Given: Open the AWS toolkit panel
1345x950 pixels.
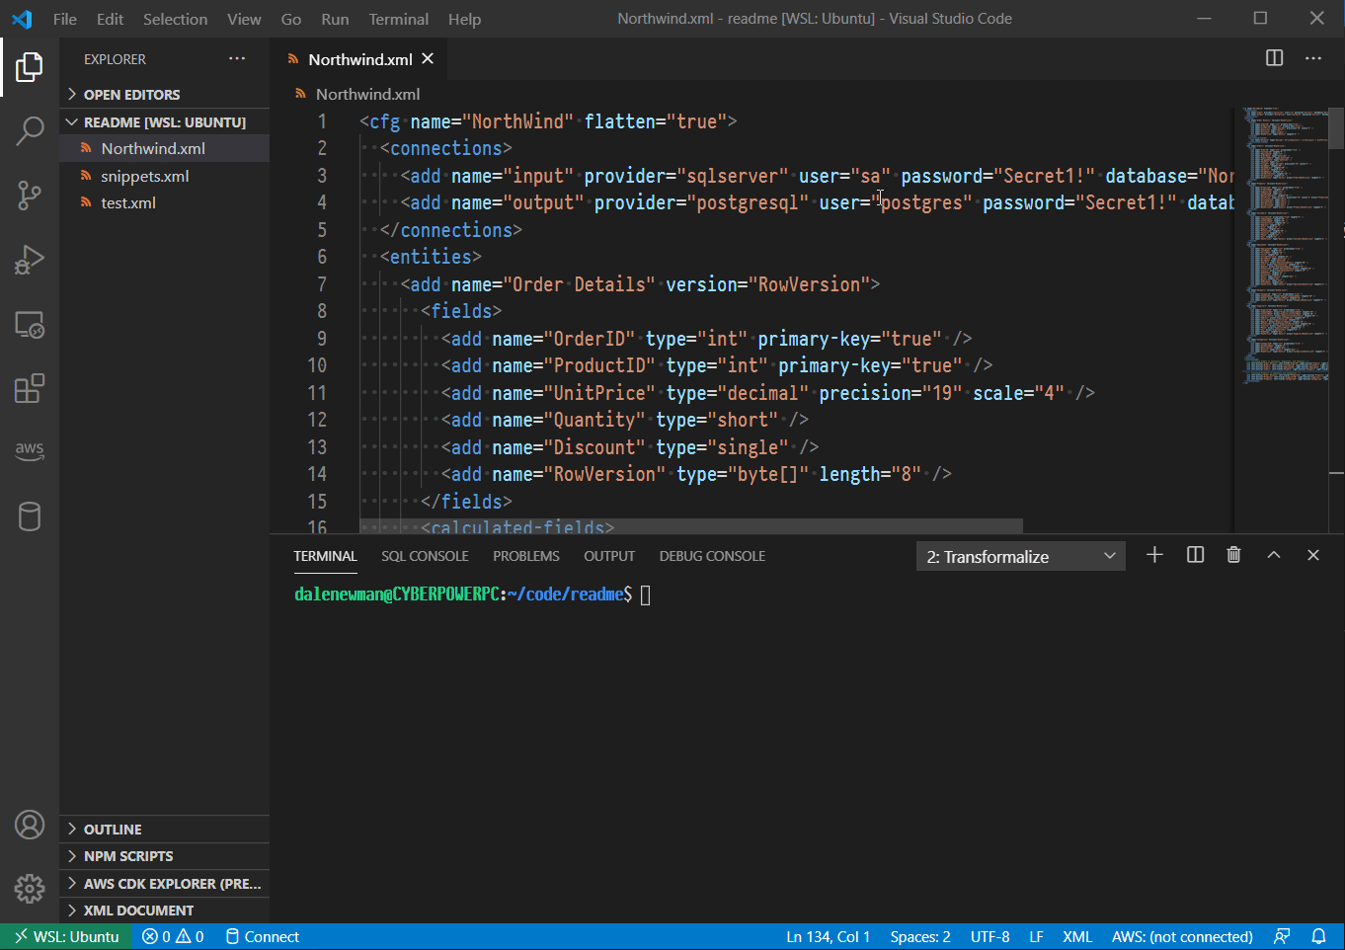Looking at the screenshot, I should point(30,450).
